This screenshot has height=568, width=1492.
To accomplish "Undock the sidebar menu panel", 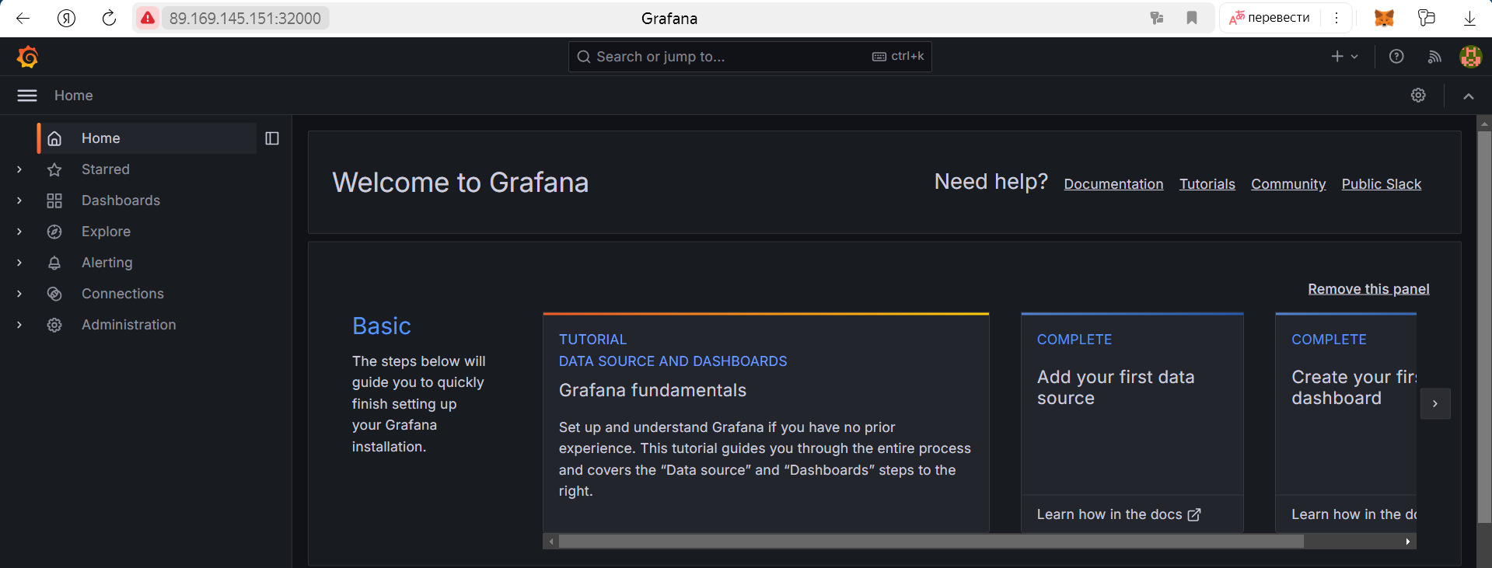I will point(272,138).
